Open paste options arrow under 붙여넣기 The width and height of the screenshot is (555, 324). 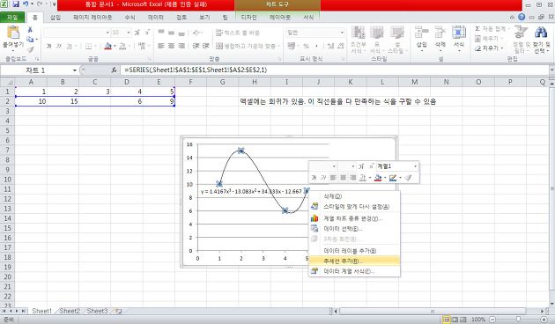pyautogui.click(x=13, y=50)
